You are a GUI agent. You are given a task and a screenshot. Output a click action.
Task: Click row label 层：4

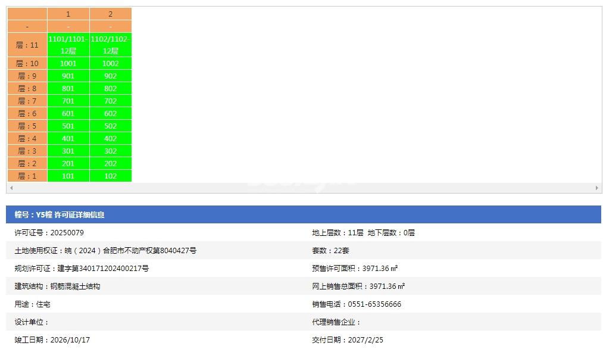(27, 138)
